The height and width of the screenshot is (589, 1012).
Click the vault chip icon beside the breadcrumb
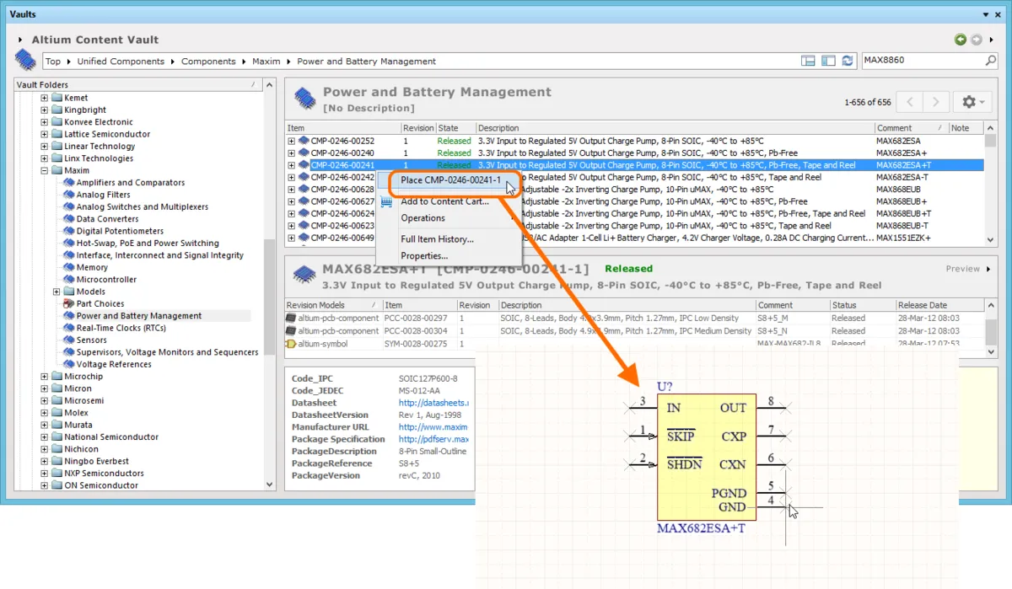point(25,60)
